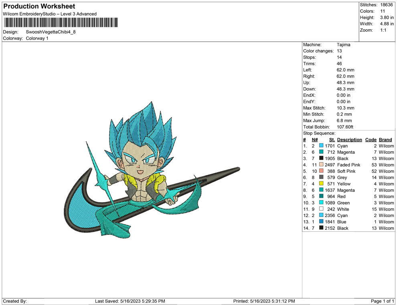The height and width of the screenshot is (305, 397).
Task: Click the Down value '48.3 mm'
Action: [346, 89]
